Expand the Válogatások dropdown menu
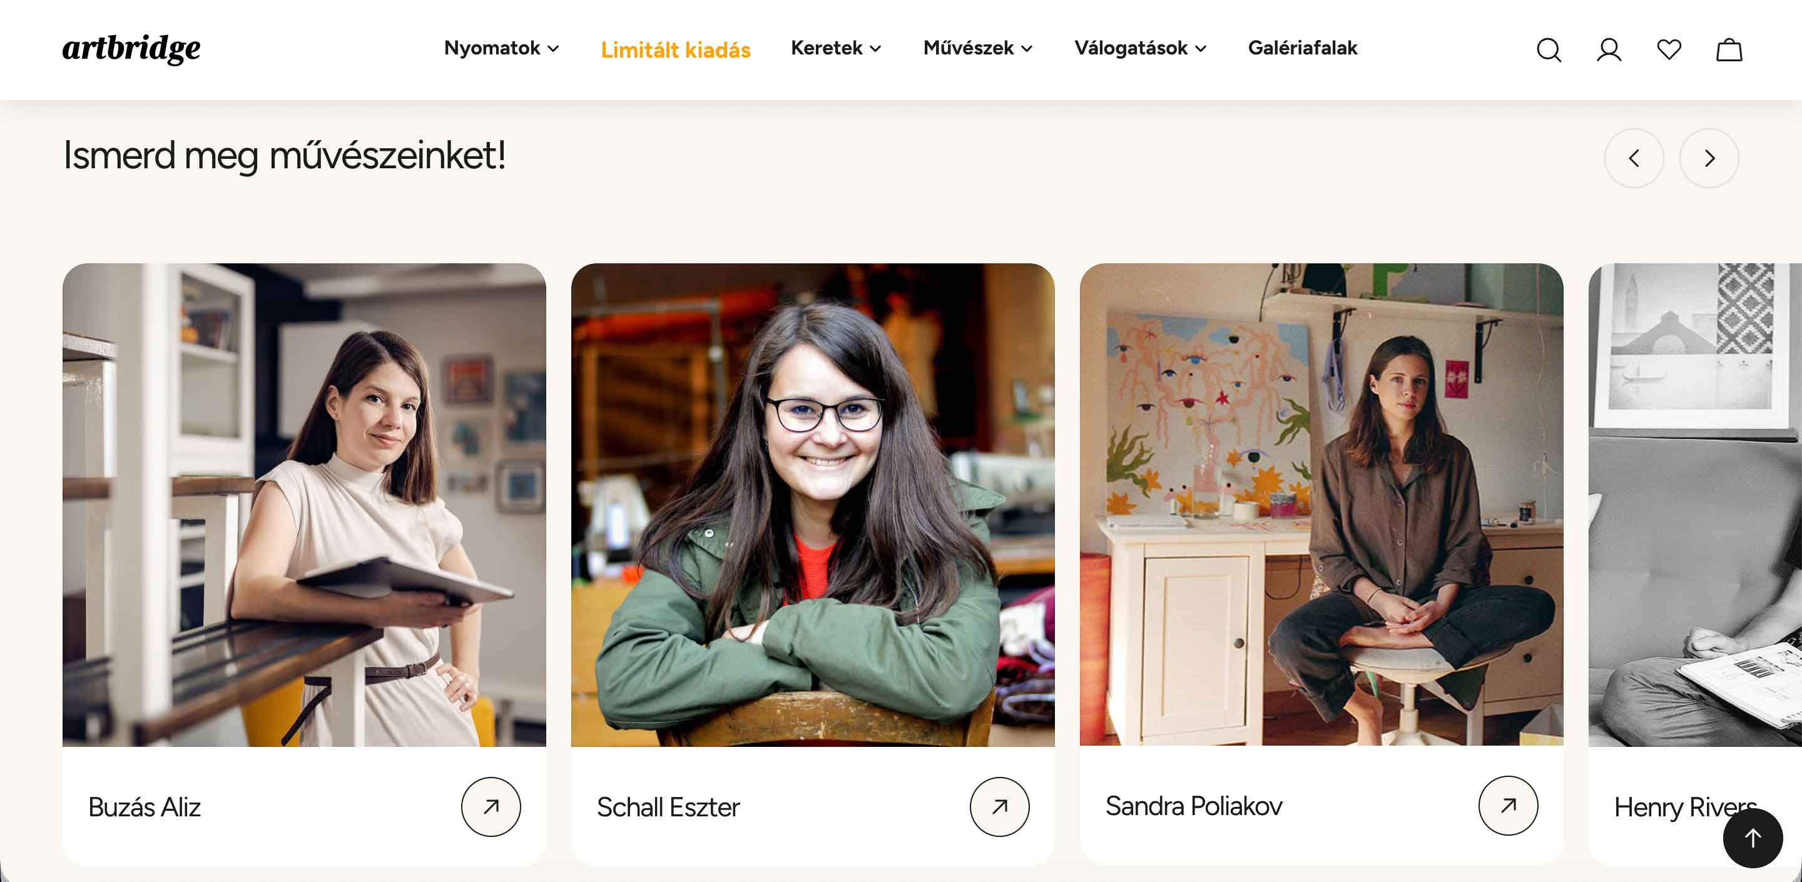The image size is (1802, 882). 1141,48
